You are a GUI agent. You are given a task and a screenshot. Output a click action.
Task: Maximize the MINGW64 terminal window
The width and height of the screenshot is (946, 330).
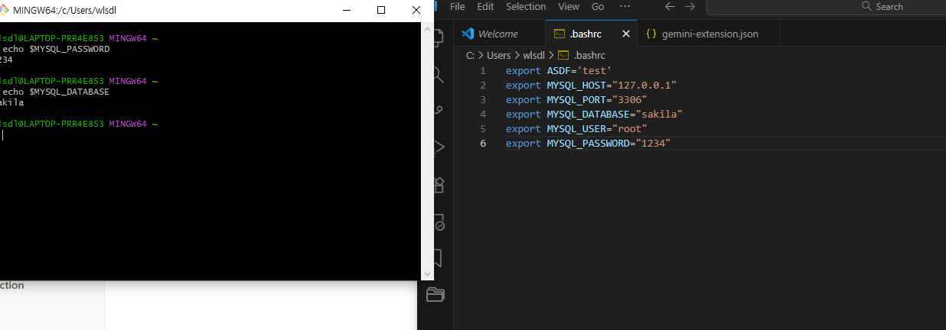click(x=381, y=10)
